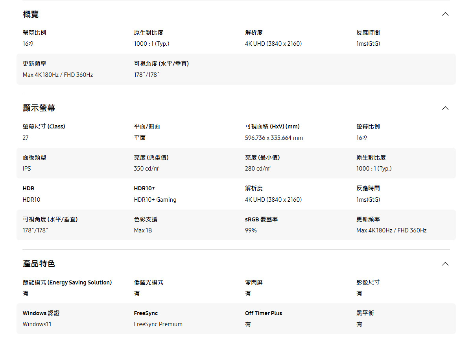The width and height of the screenshot is (472, 338).
Task: Click the 產品特色 section heading
Action: click(x=39, y=264)
